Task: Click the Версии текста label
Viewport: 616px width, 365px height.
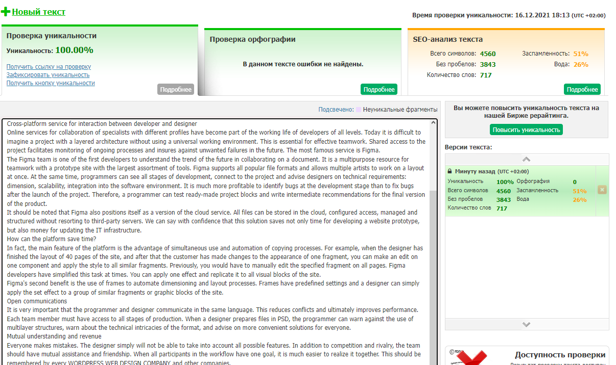Action: (x=468, y=147)
